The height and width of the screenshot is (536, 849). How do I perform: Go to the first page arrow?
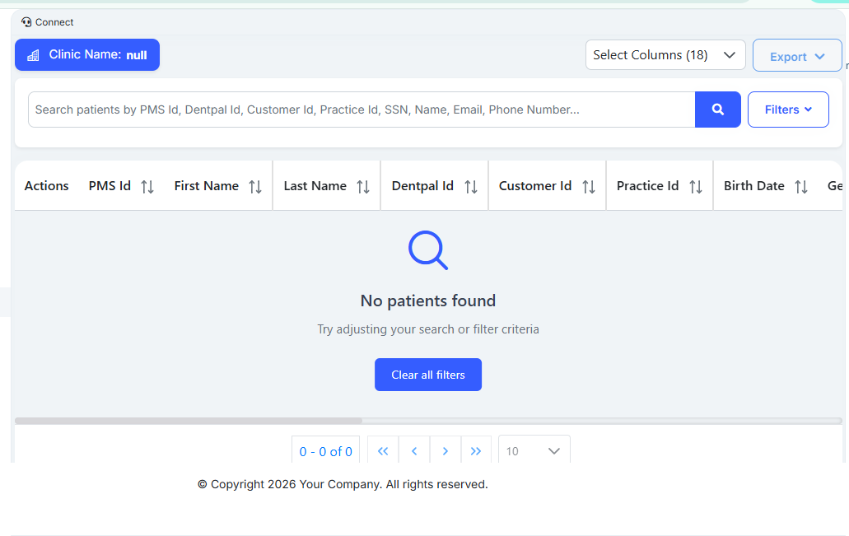pos(383,451)
